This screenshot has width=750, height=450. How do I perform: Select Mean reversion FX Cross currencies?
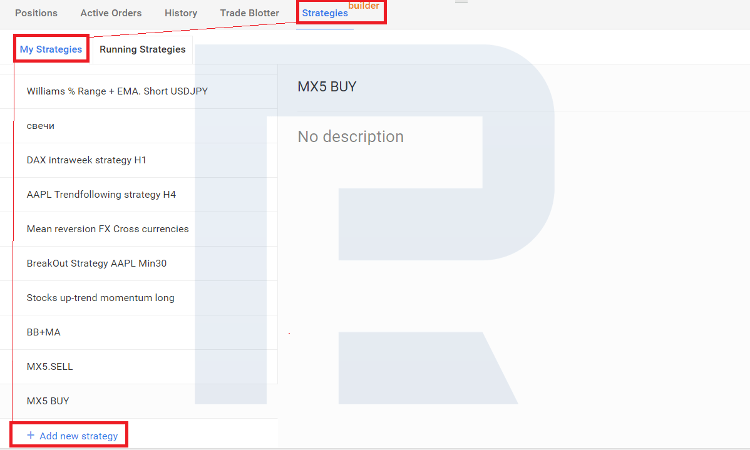pos(139,229)
